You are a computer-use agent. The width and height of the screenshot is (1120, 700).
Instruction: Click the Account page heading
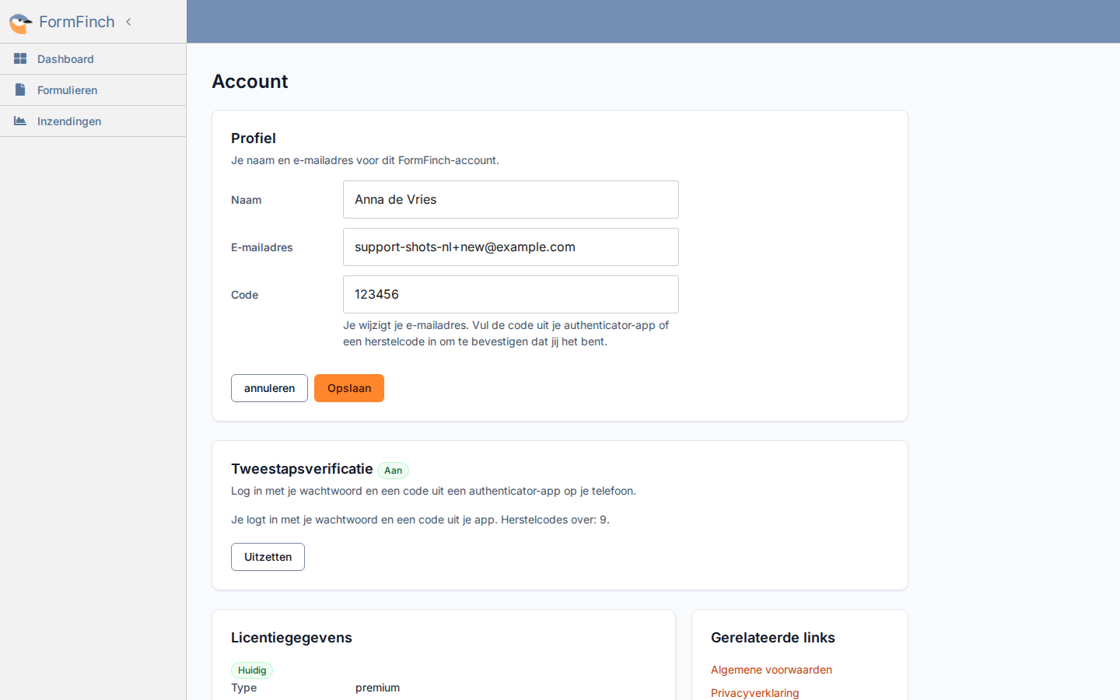click(x=250, y=82)
